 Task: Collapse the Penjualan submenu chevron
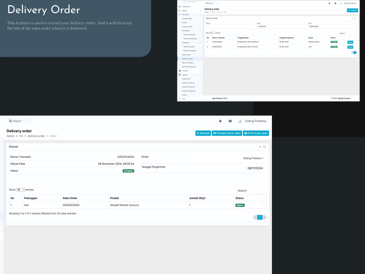click(200, 43)
